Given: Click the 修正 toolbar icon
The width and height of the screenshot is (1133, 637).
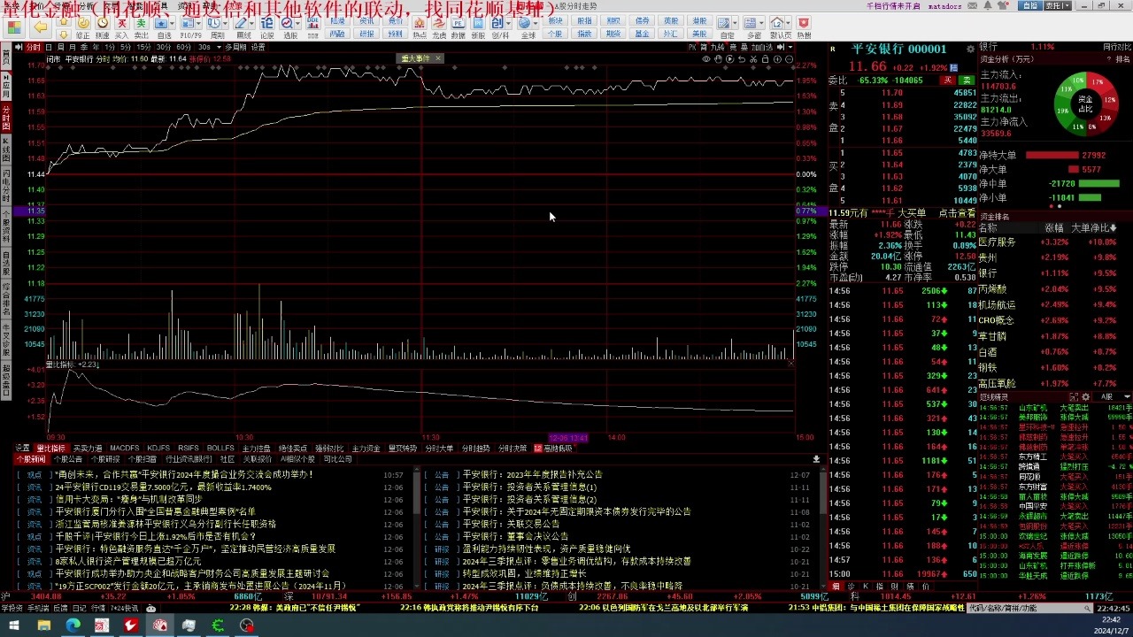Looking at the screenshot, I should (81, 27).
